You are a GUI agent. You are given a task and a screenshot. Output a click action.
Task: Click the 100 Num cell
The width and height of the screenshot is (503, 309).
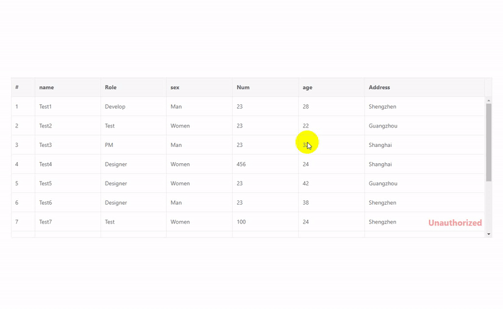241,222
